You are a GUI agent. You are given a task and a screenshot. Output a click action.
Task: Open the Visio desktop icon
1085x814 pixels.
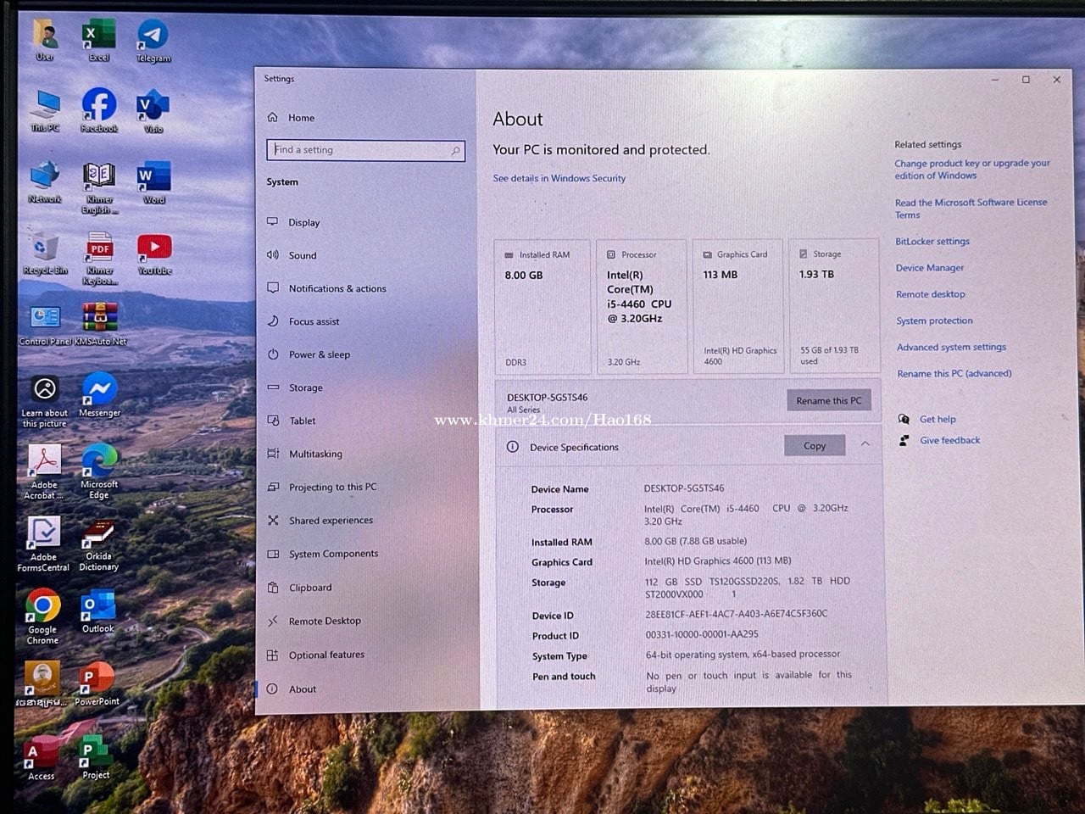tap(153, 109)
